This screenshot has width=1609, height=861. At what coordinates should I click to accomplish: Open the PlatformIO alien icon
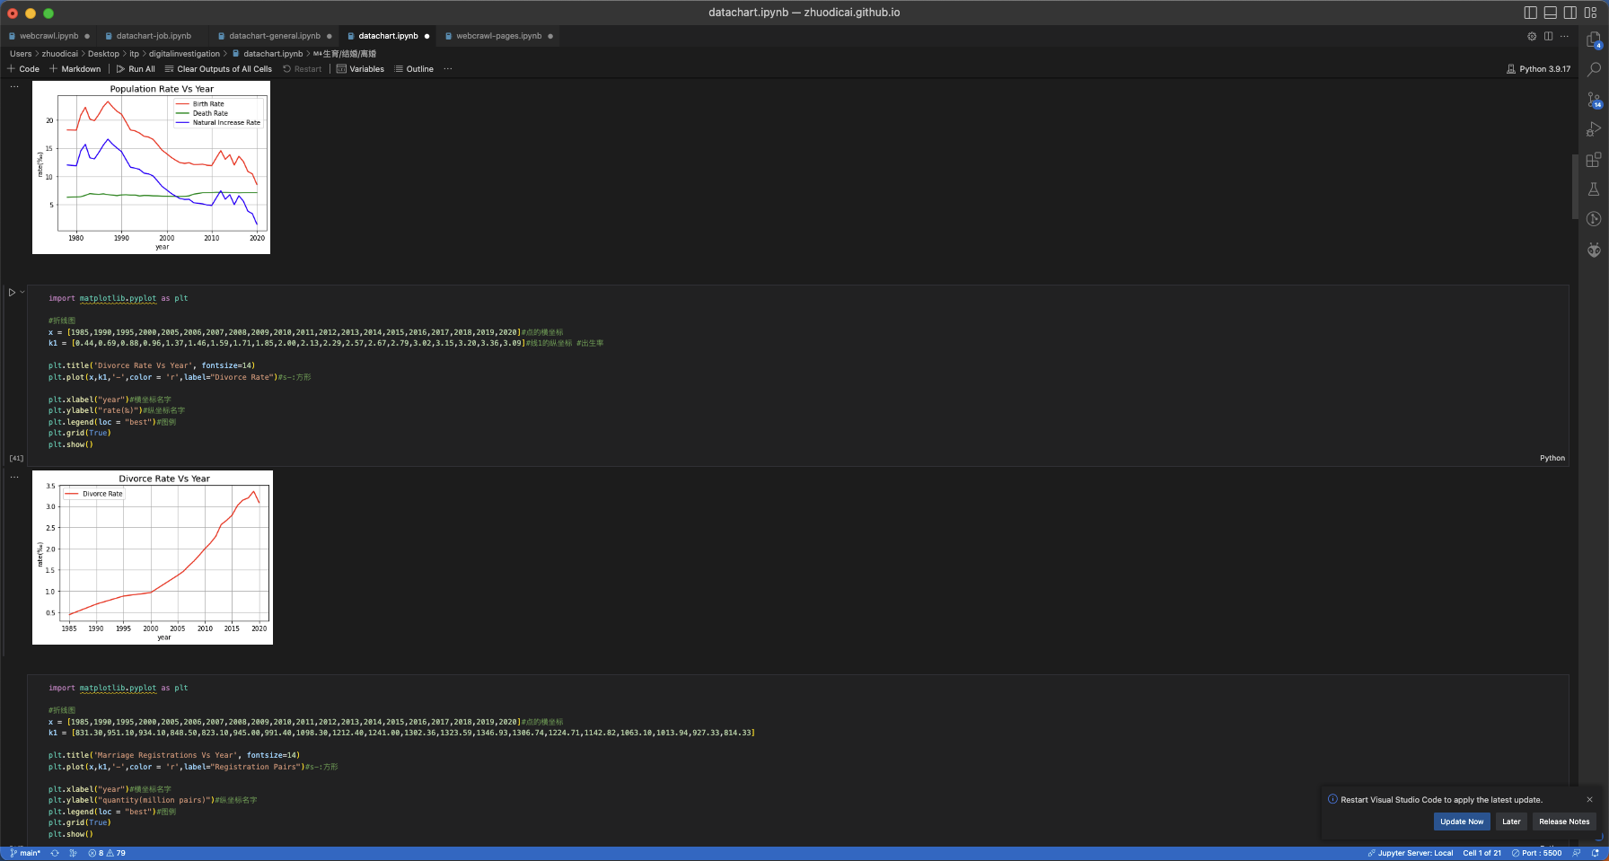coord(1594,250)
